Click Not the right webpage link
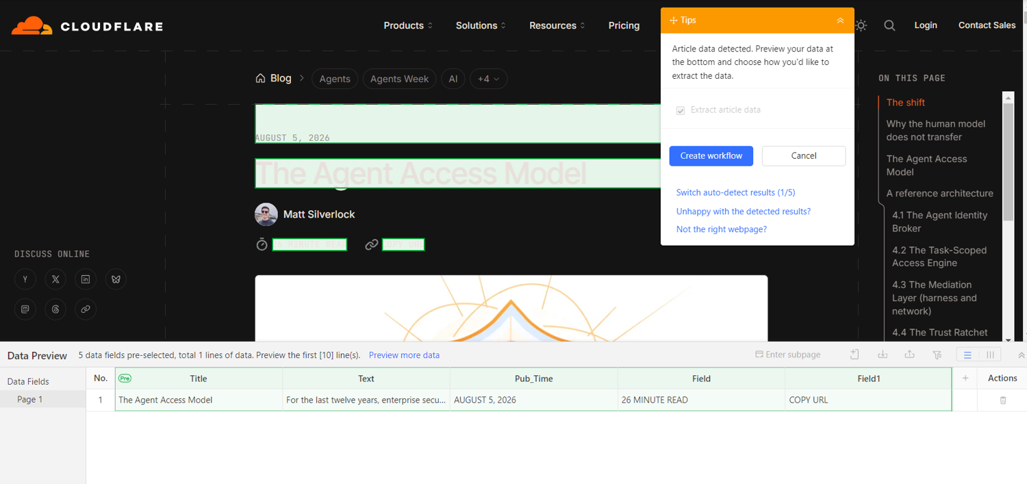This screenshot has height=484, width=1027. (x=722, y=229)
